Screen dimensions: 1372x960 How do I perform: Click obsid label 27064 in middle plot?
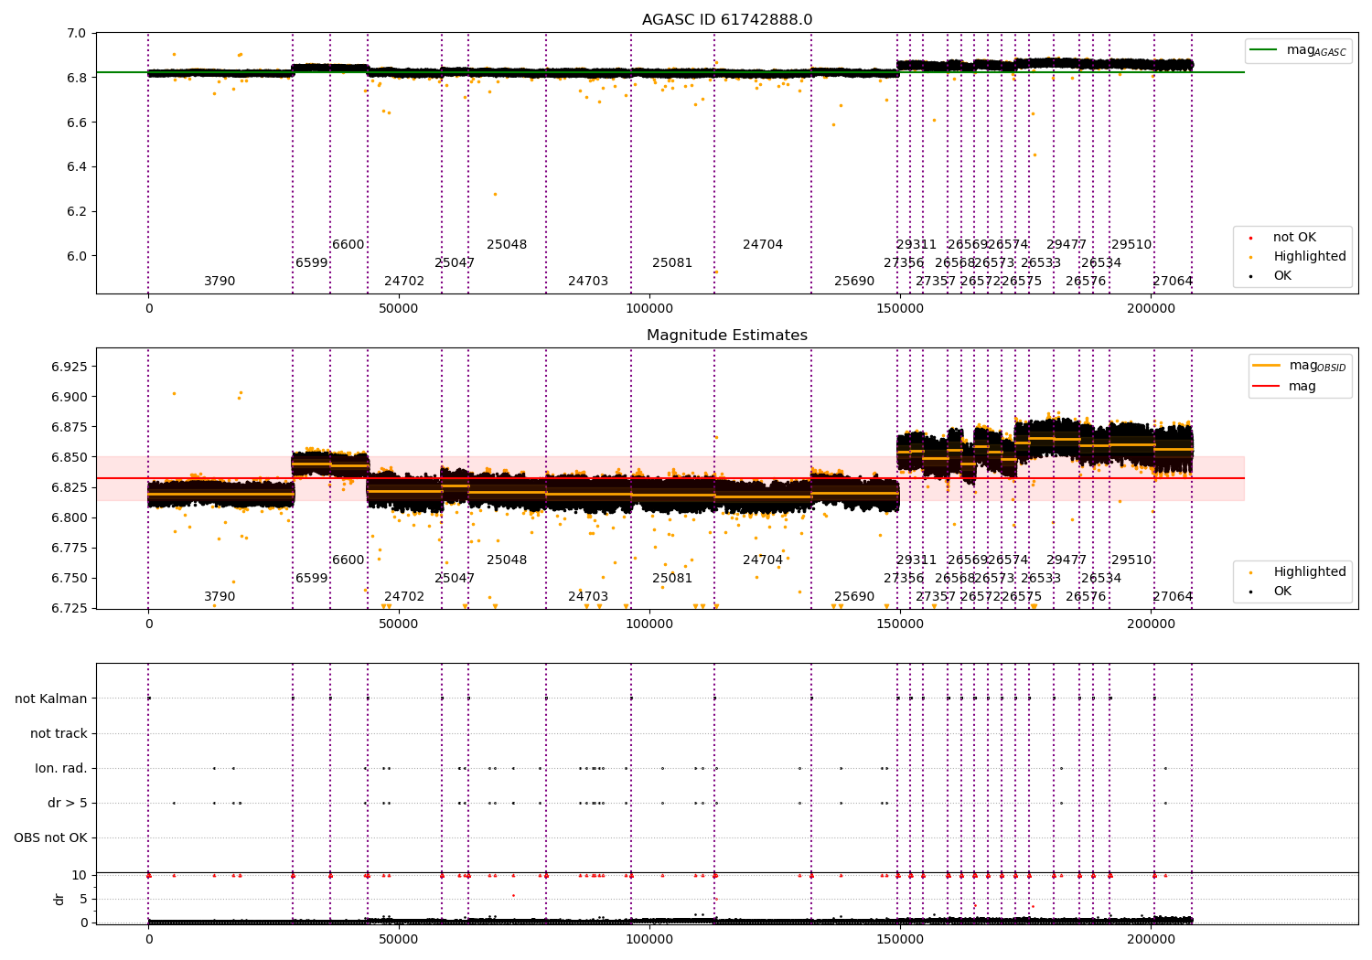(x=1173, y=597)
